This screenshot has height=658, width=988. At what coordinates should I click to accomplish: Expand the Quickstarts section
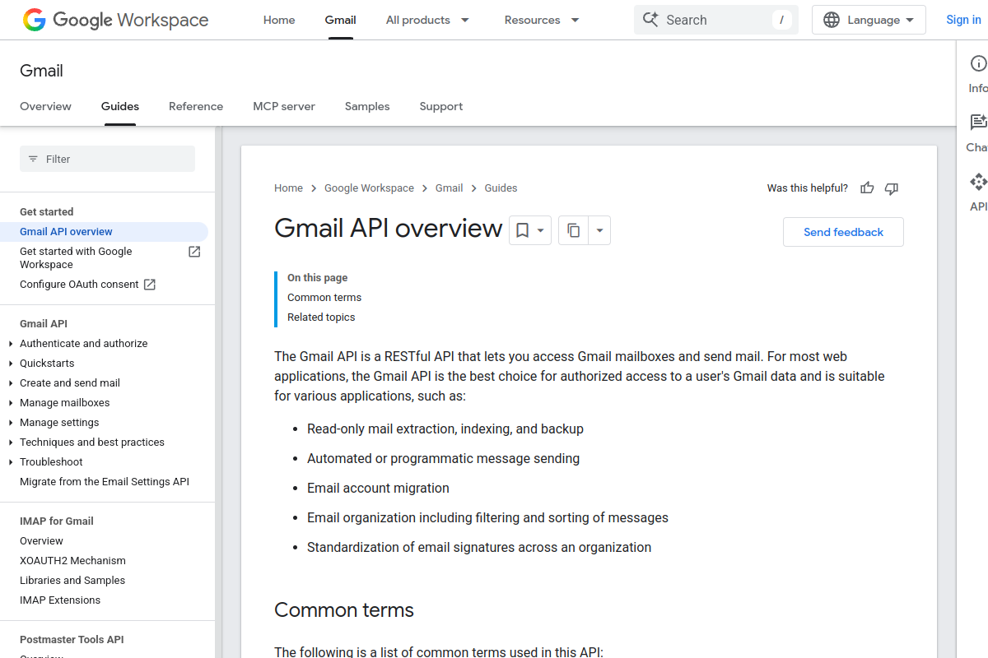point(11,364)
